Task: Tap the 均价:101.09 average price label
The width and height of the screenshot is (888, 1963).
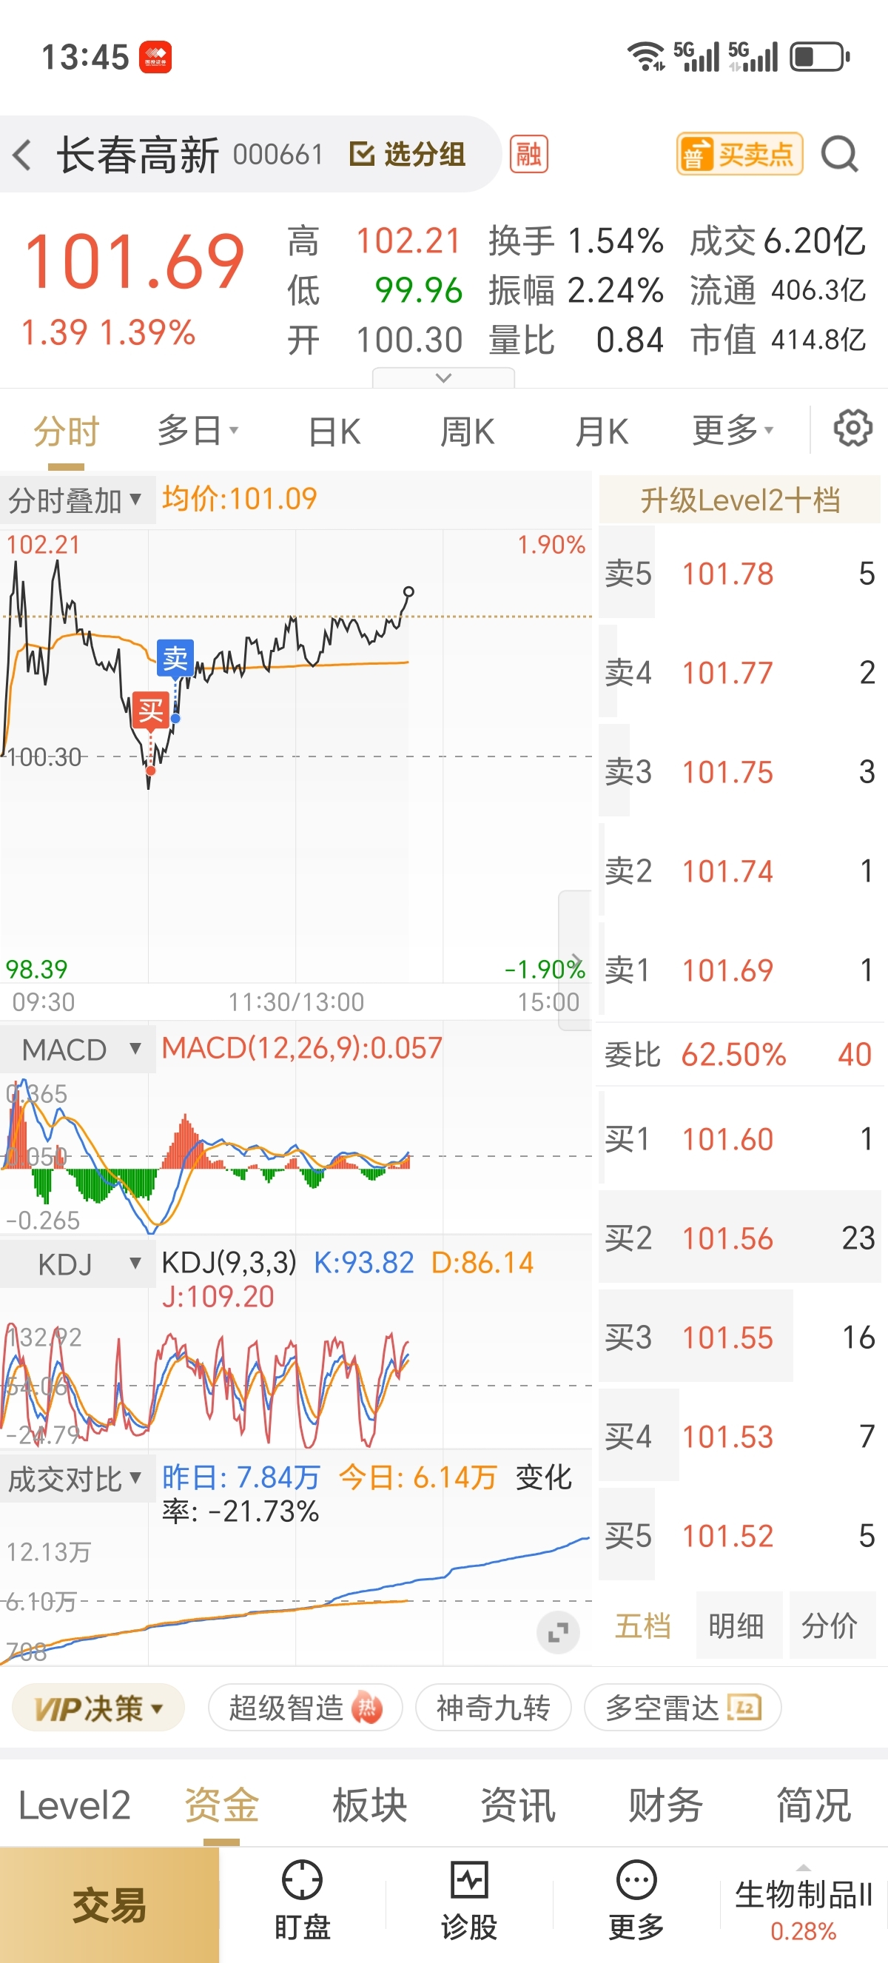Action: pyautogui.click(x=239, y=499)
